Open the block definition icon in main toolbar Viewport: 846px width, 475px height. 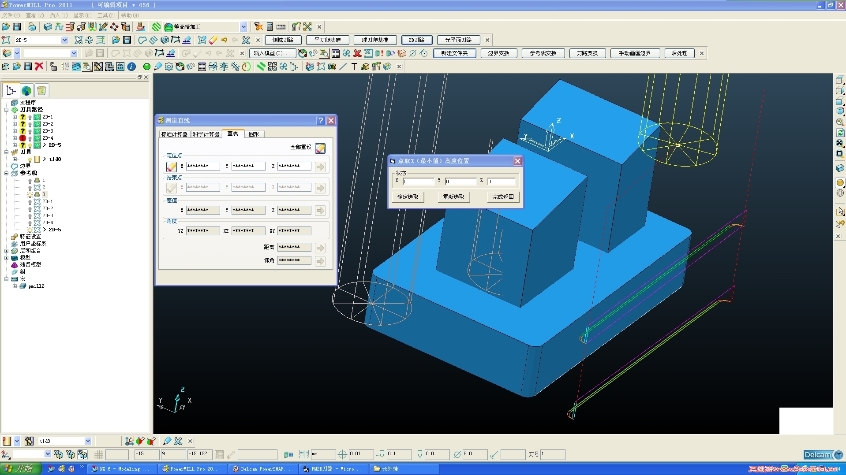pyautogui.click(x=48, y=27)
